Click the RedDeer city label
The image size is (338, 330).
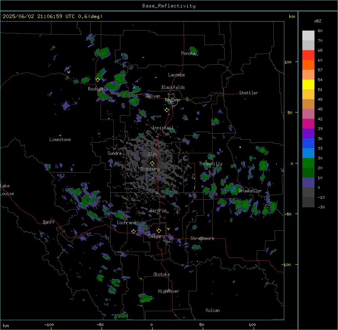pos(173,100)
